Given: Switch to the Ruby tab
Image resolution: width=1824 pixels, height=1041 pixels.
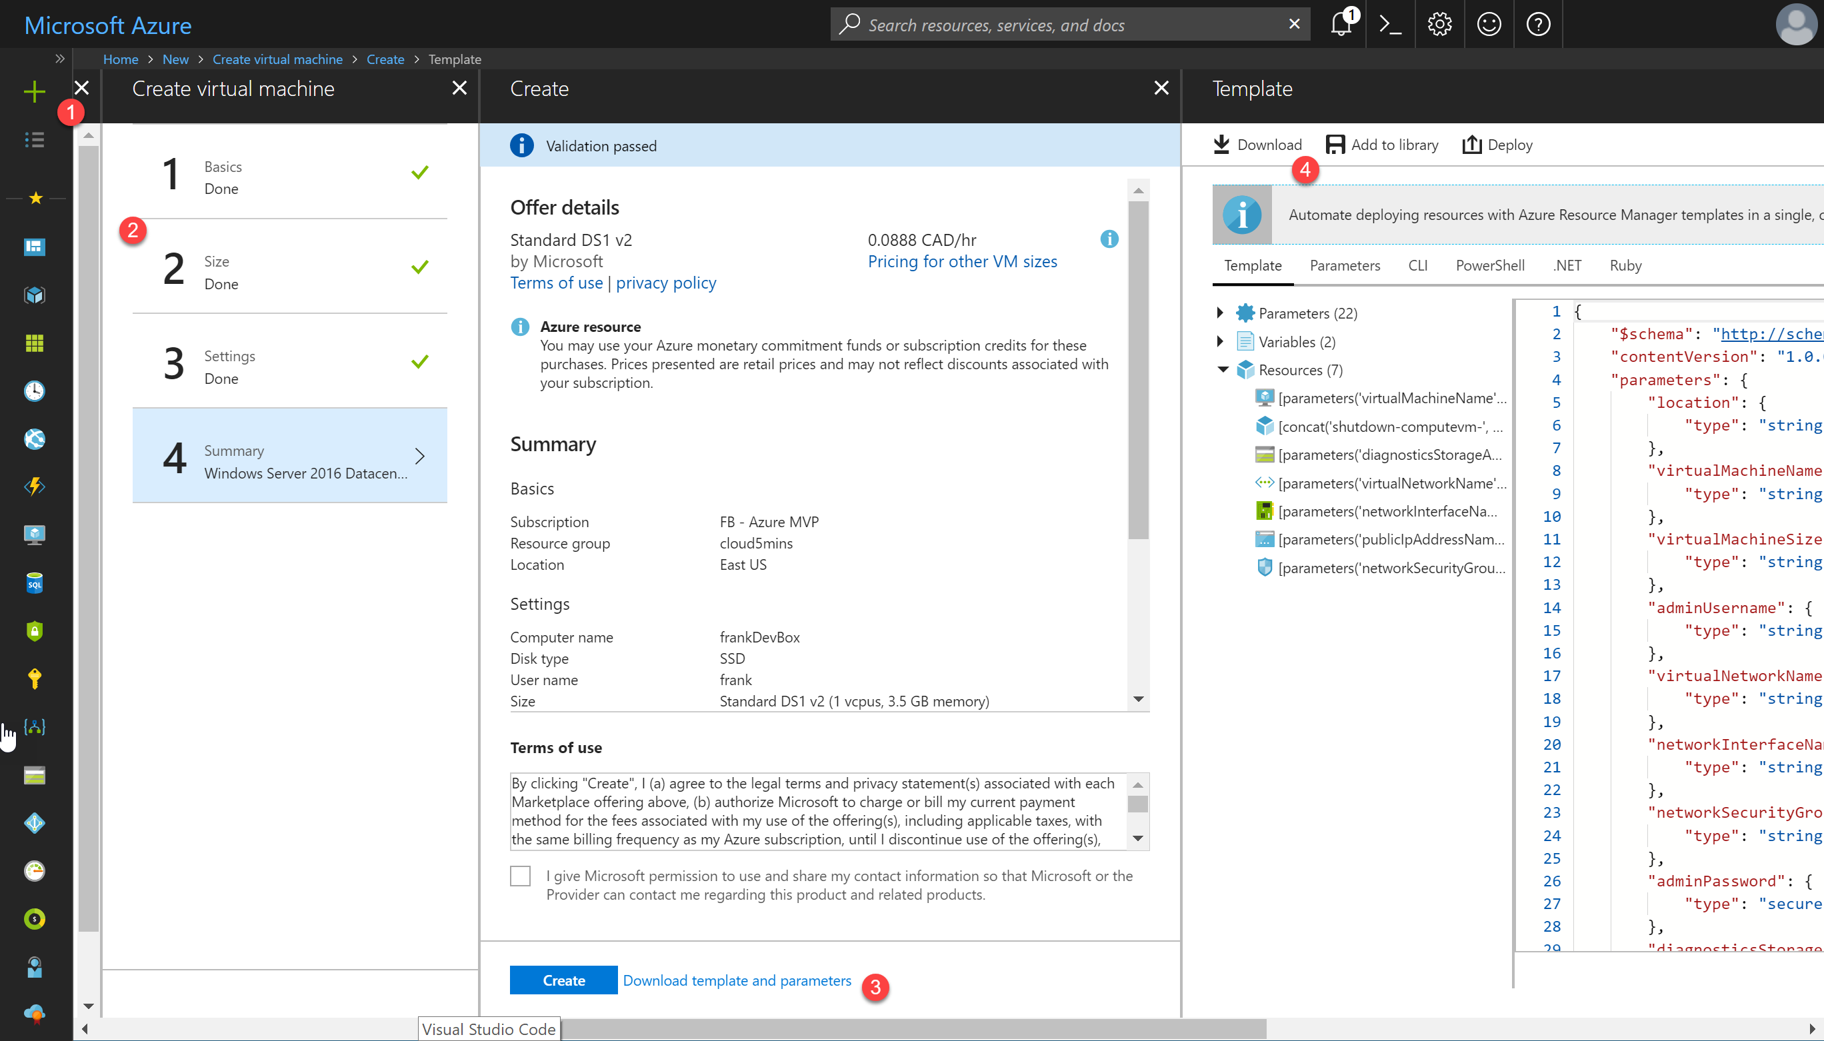Looking at the screenshot, I should 1625,265.
